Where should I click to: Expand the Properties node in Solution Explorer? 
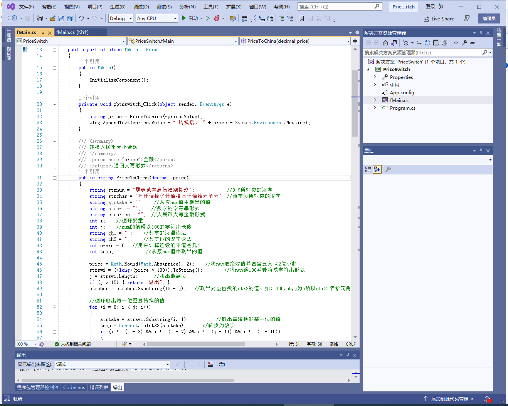375,77
